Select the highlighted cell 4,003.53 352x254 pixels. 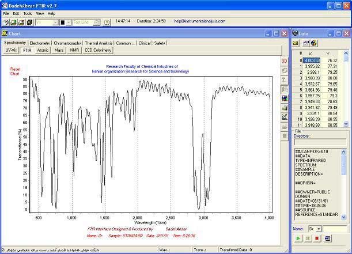pyautogui.click(x=312, y=60)
